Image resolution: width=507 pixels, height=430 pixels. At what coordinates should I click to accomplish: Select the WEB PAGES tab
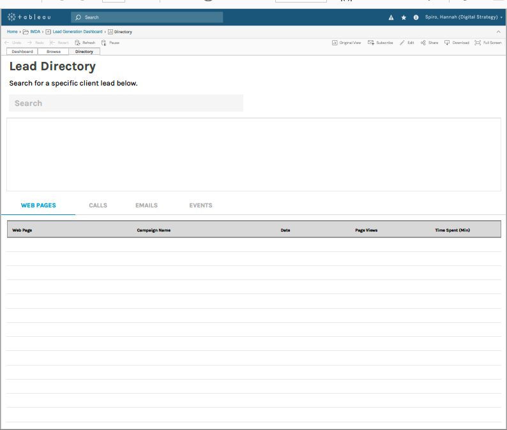tap(38, 205)
